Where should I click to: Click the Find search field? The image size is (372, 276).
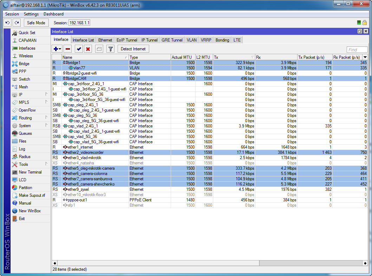pyautogui.click(x=357, y=50)
